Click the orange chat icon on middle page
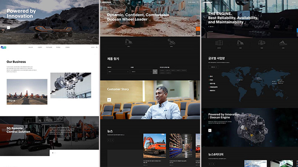Viewport: 298px width, 167px height. pos(198,29)
